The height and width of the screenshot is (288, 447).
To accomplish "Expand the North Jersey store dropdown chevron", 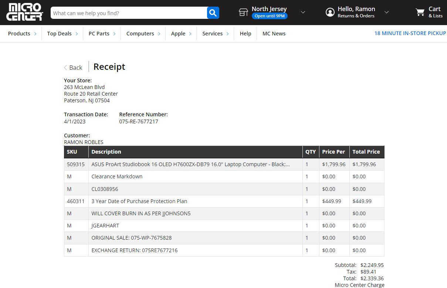I will (x=303, y=12).
